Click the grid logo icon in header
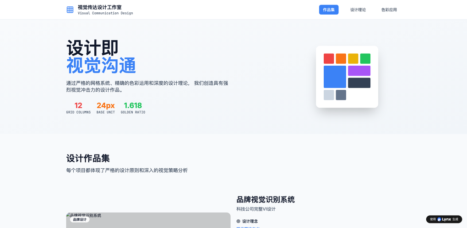The image size is (467, 228). click(x=70, y=10)
